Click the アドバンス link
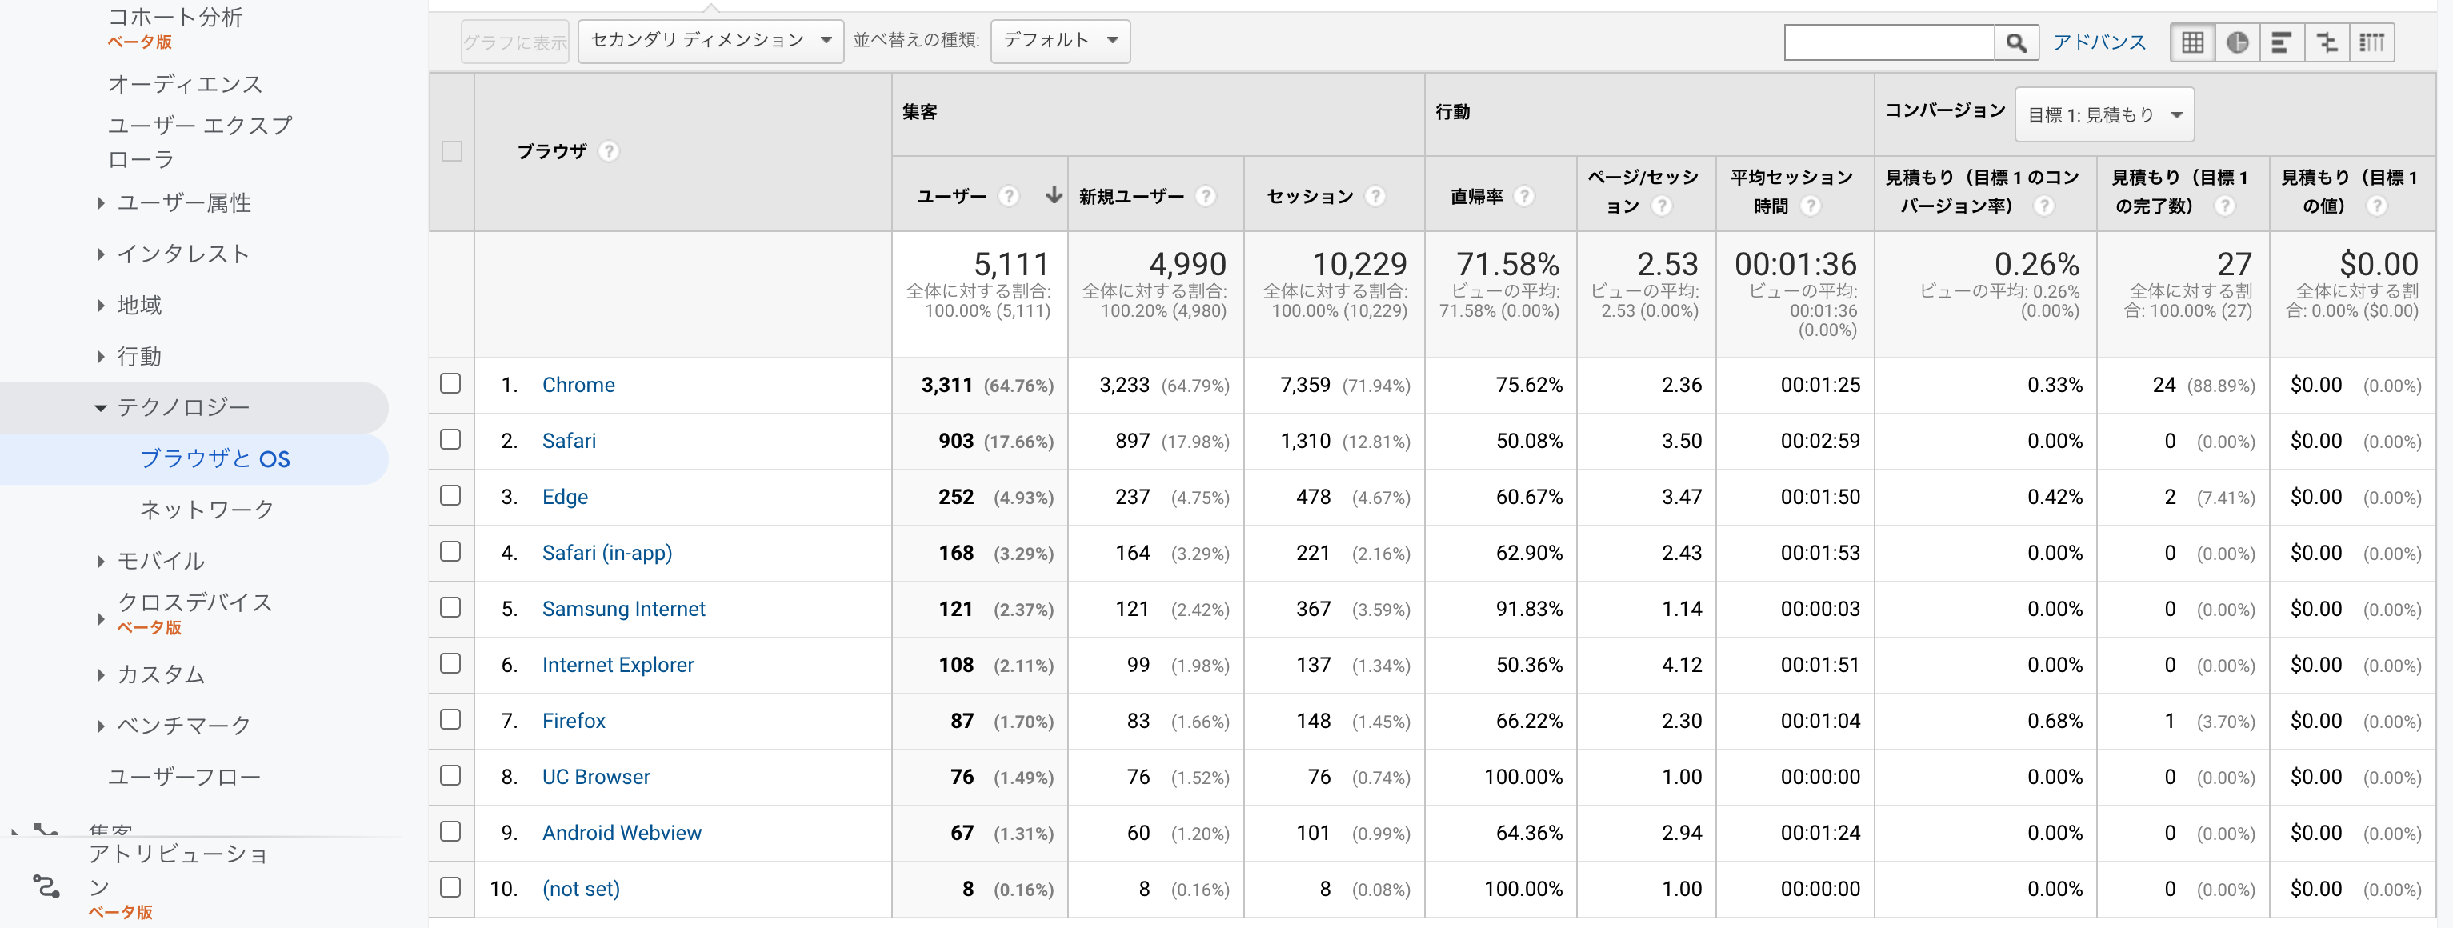The height and width of the screenshot is (928, 2453). point(2099,42)
